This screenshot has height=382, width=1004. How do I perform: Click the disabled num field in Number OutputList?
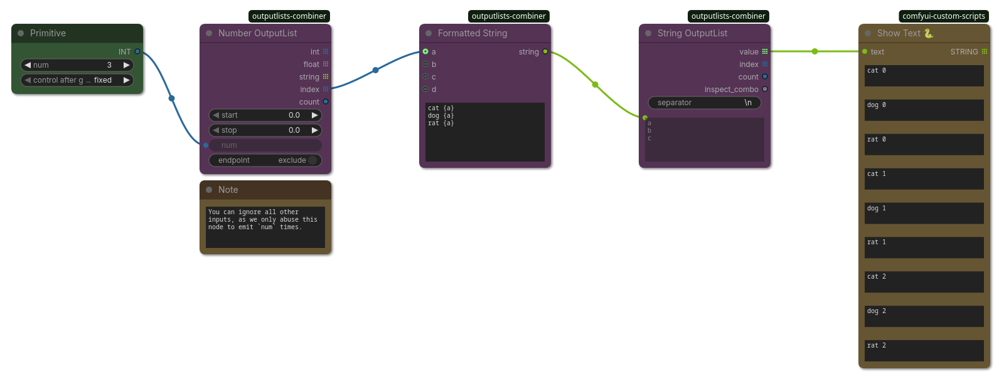click(x=265, y=145)
